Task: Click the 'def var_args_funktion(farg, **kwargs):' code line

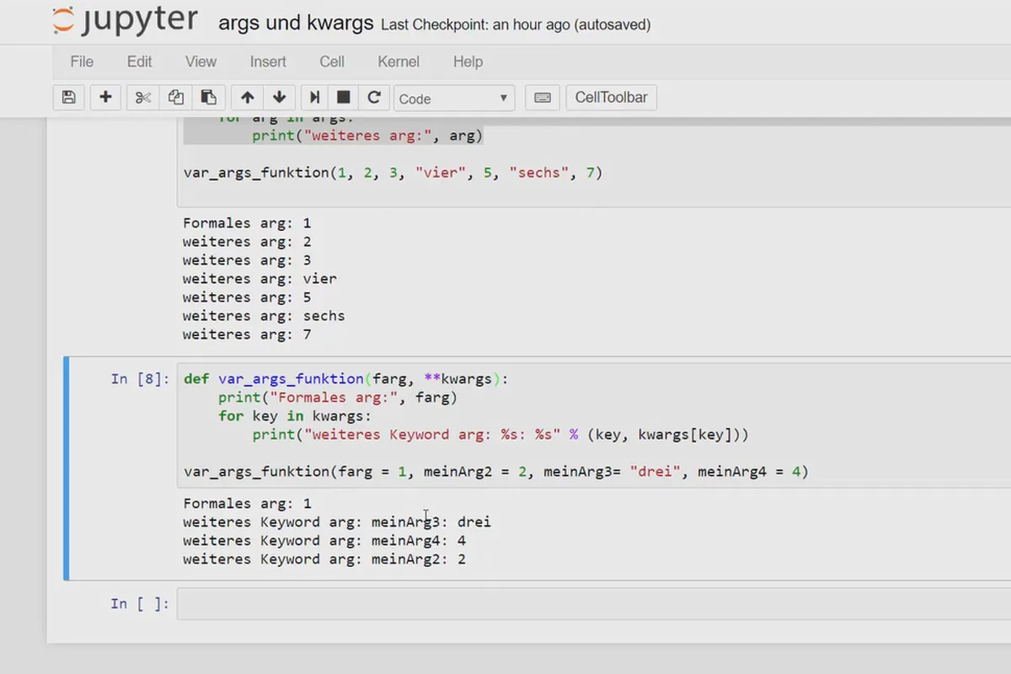Action: (346, 379)
